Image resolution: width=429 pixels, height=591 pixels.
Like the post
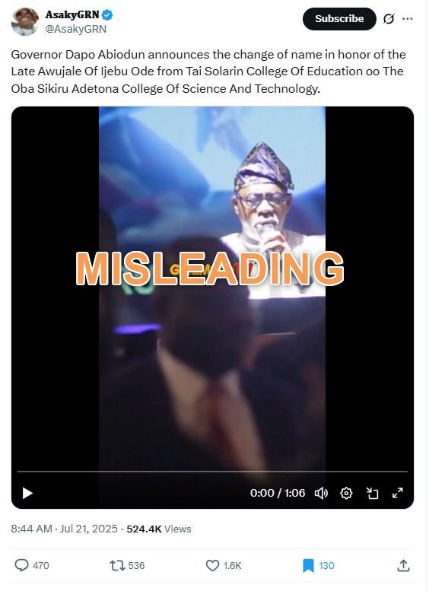coord(224,565)
